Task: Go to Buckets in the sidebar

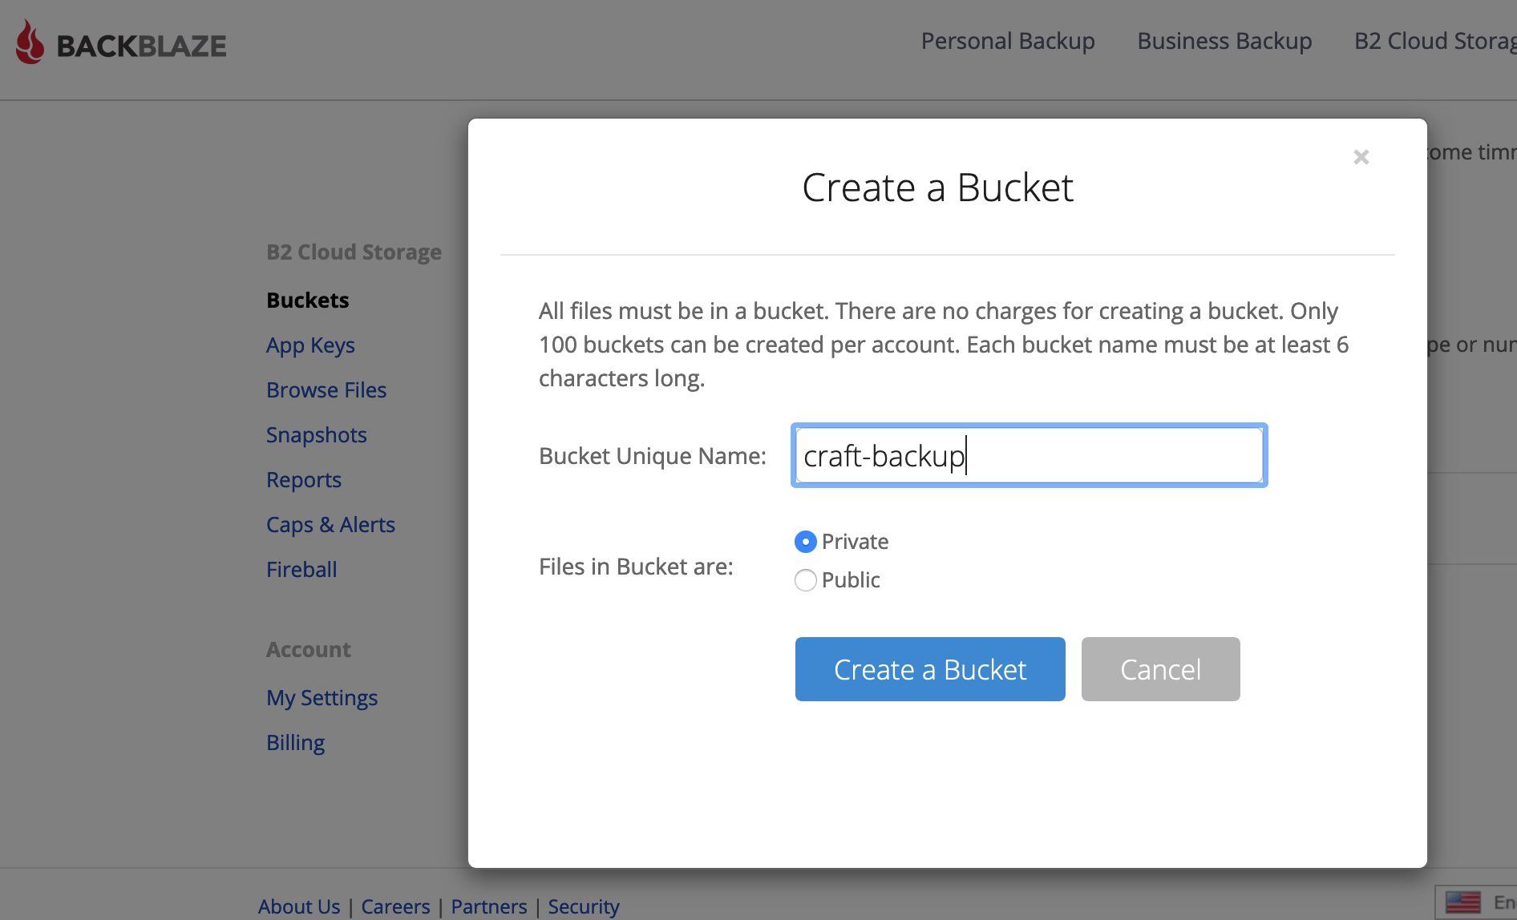Action: 308,300
